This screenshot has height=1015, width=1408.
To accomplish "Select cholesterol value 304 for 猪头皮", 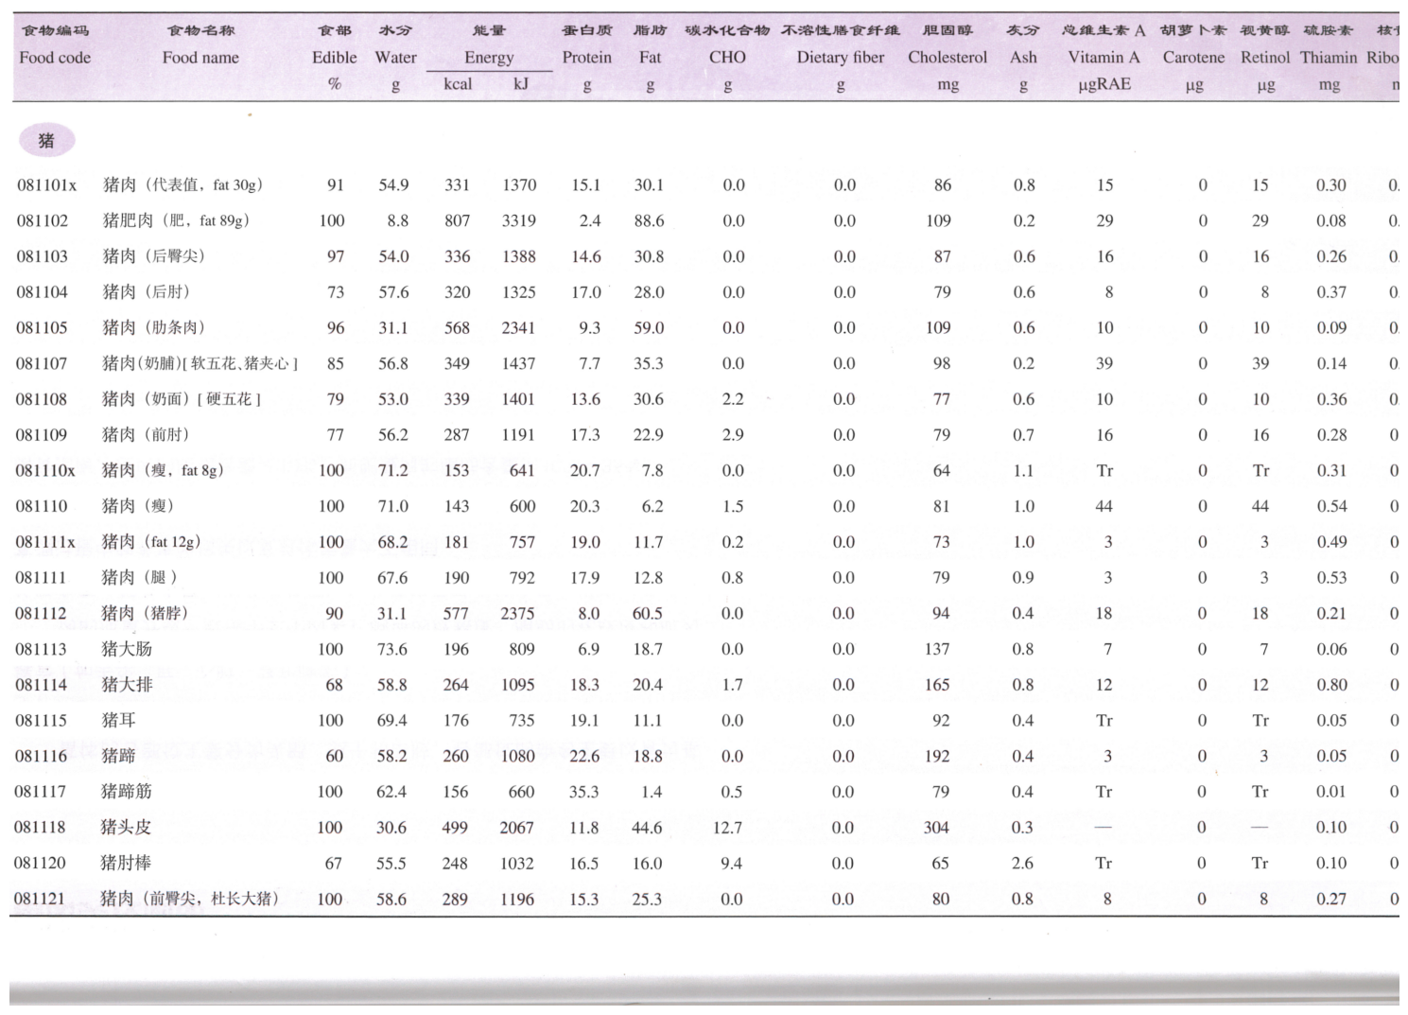I will [x=936, y=828].
